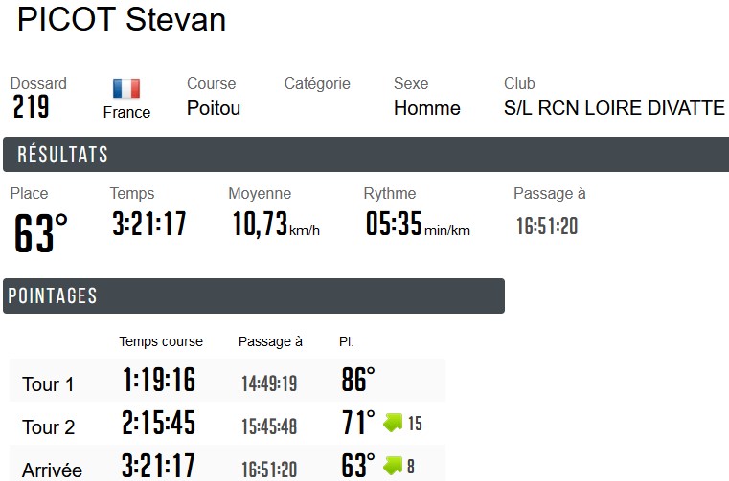This screenshot has width=729, height=481.
Task: Click the France flag icon
Action: click(126, 90)
